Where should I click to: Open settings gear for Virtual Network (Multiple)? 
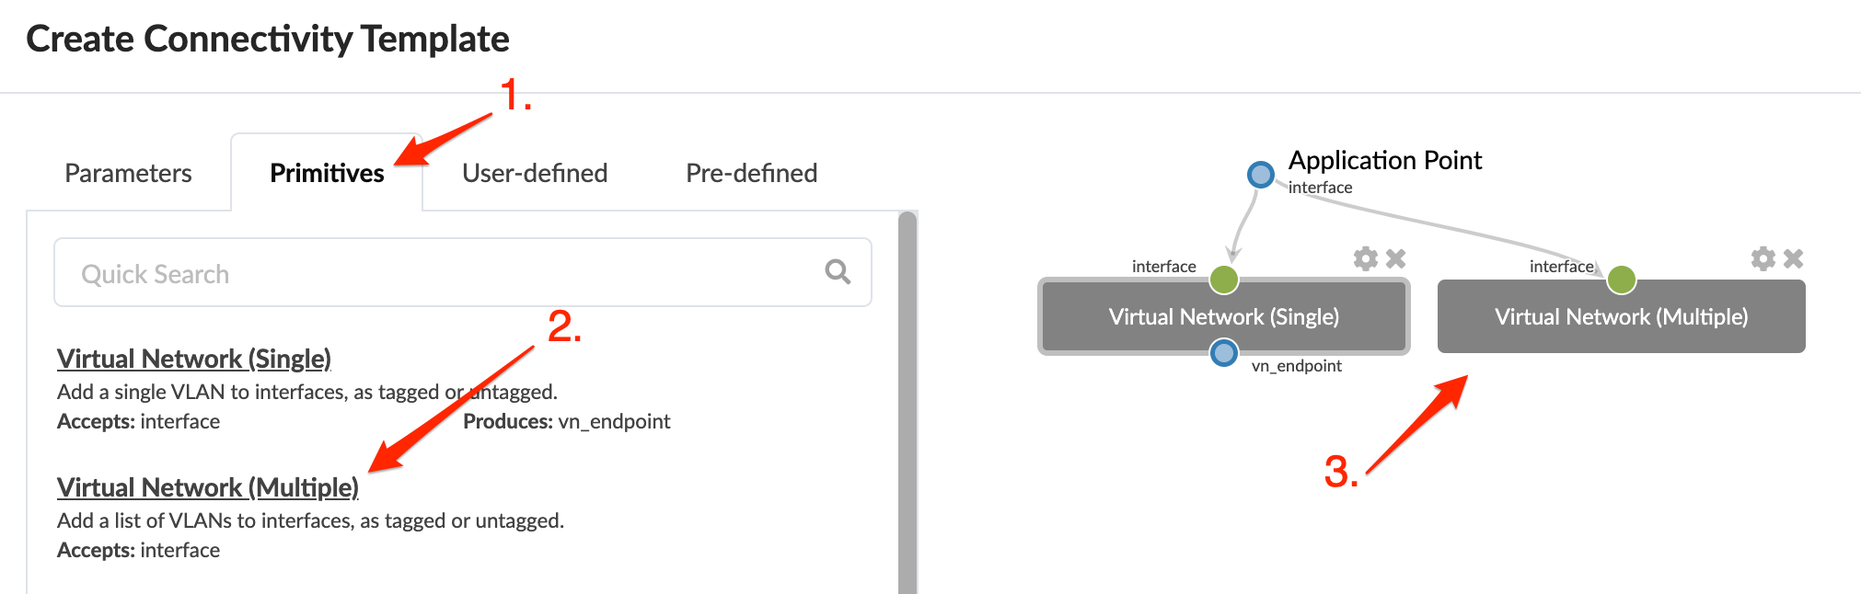click(x=1763, y=258)
